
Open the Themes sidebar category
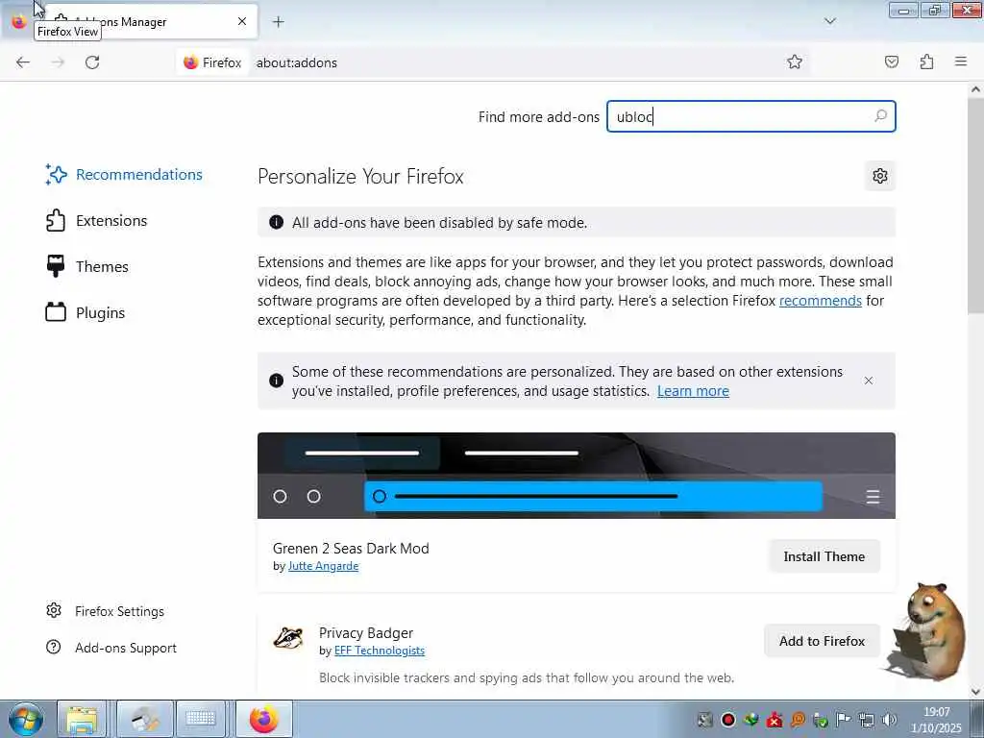(87, 267)
